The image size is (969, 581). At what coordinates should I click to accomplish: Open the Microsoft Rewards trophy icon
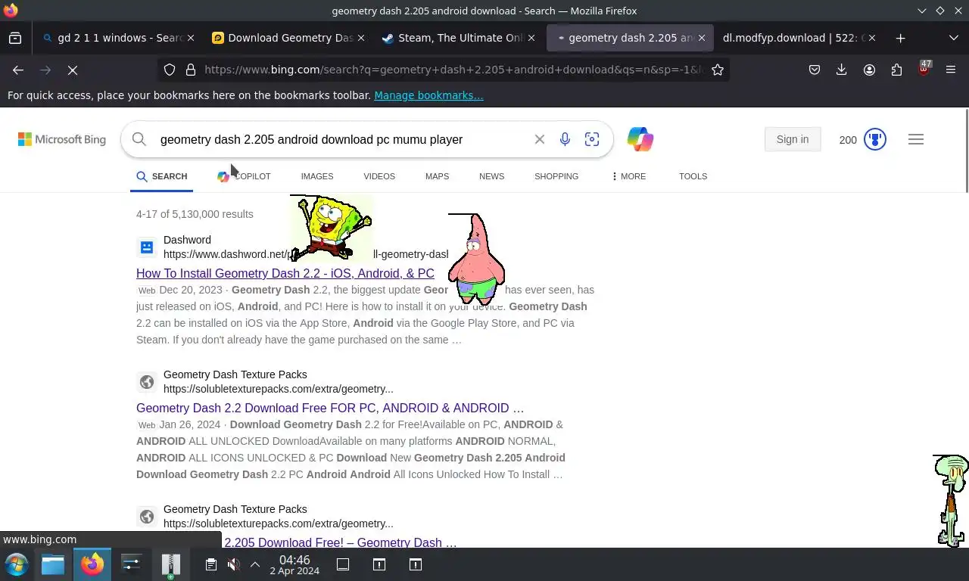875,139
